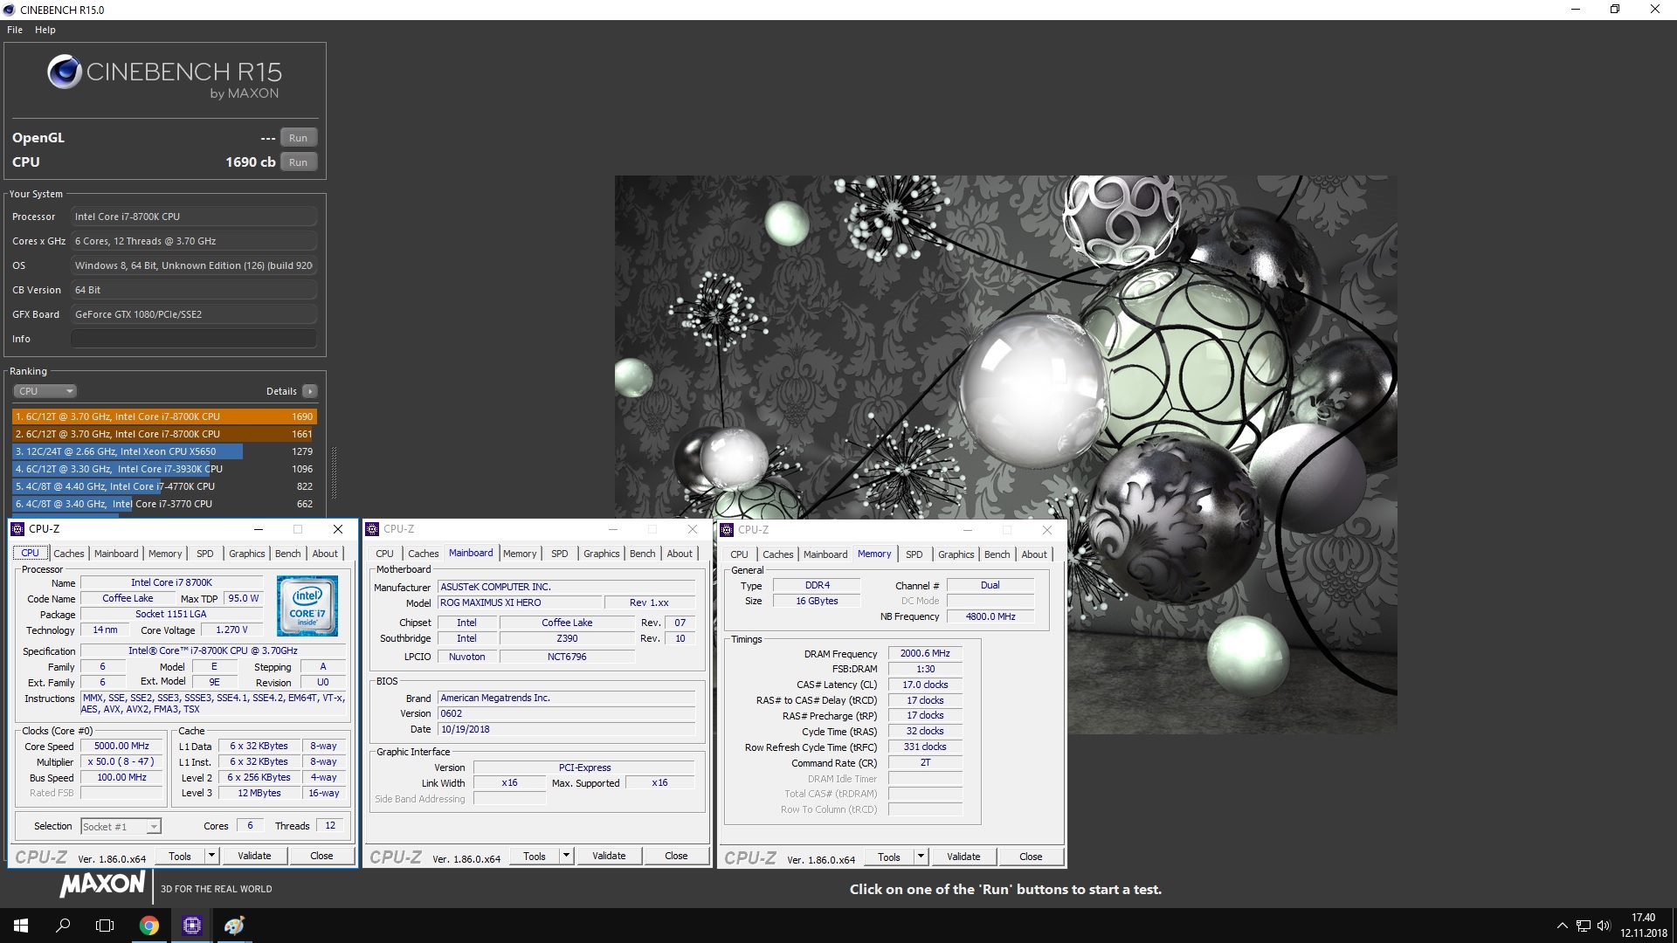Click motherboard model ROG MAXIMUS XI HERO
Screen dimensions: 1677x943
[520, 603]
